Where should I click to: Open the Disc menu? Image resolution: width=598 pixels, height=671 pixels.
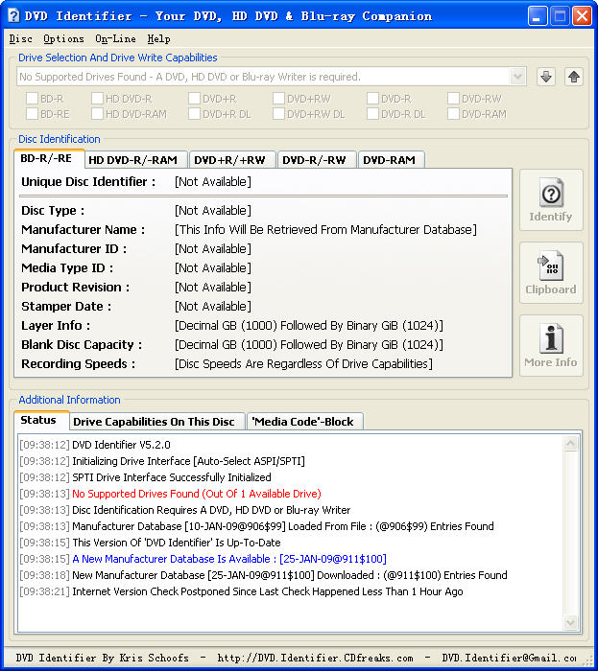coord(20,39)
